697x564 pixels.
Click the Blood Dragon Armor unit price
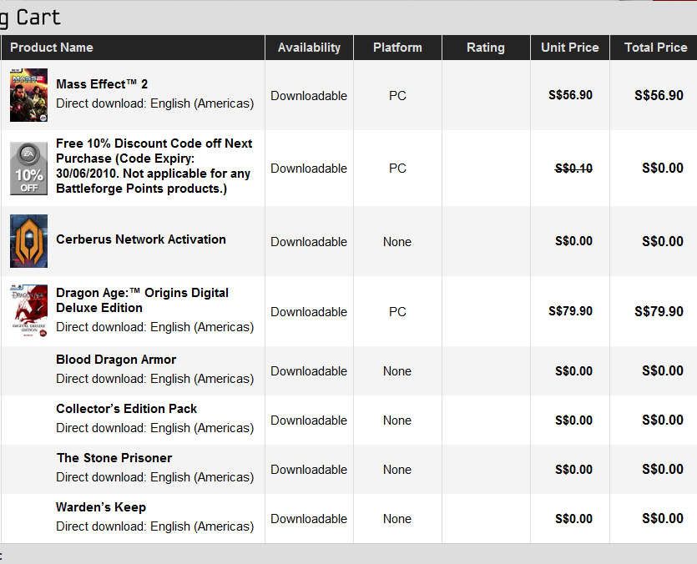(573, 370)
